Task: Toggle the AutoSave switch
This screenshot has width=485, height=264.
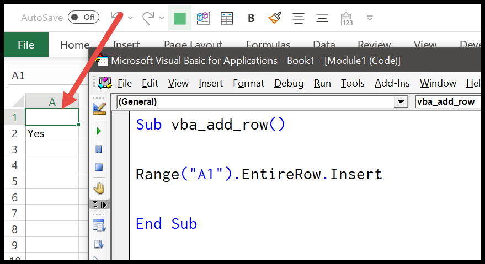Action: click(83, 18)
